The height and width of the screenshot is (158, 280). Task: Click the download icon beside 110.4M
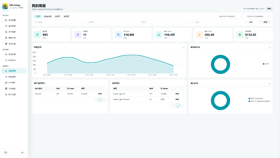point(159,34)
